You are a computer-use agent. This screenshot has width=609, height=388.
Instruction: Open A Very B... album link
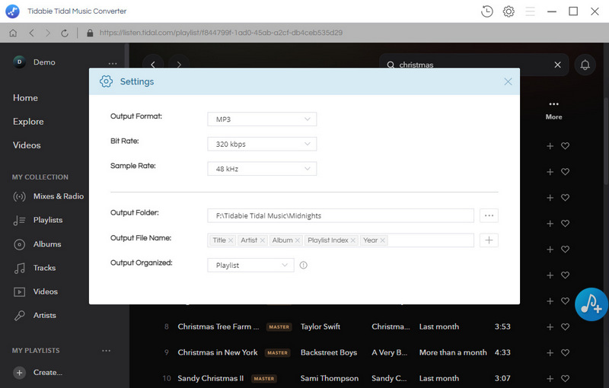(x=389, y=352)
